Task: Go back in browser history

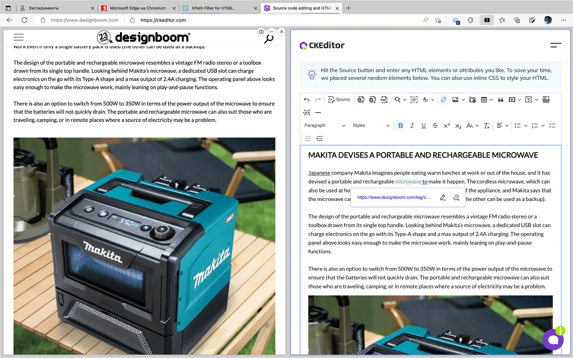Action: (10, 20)
